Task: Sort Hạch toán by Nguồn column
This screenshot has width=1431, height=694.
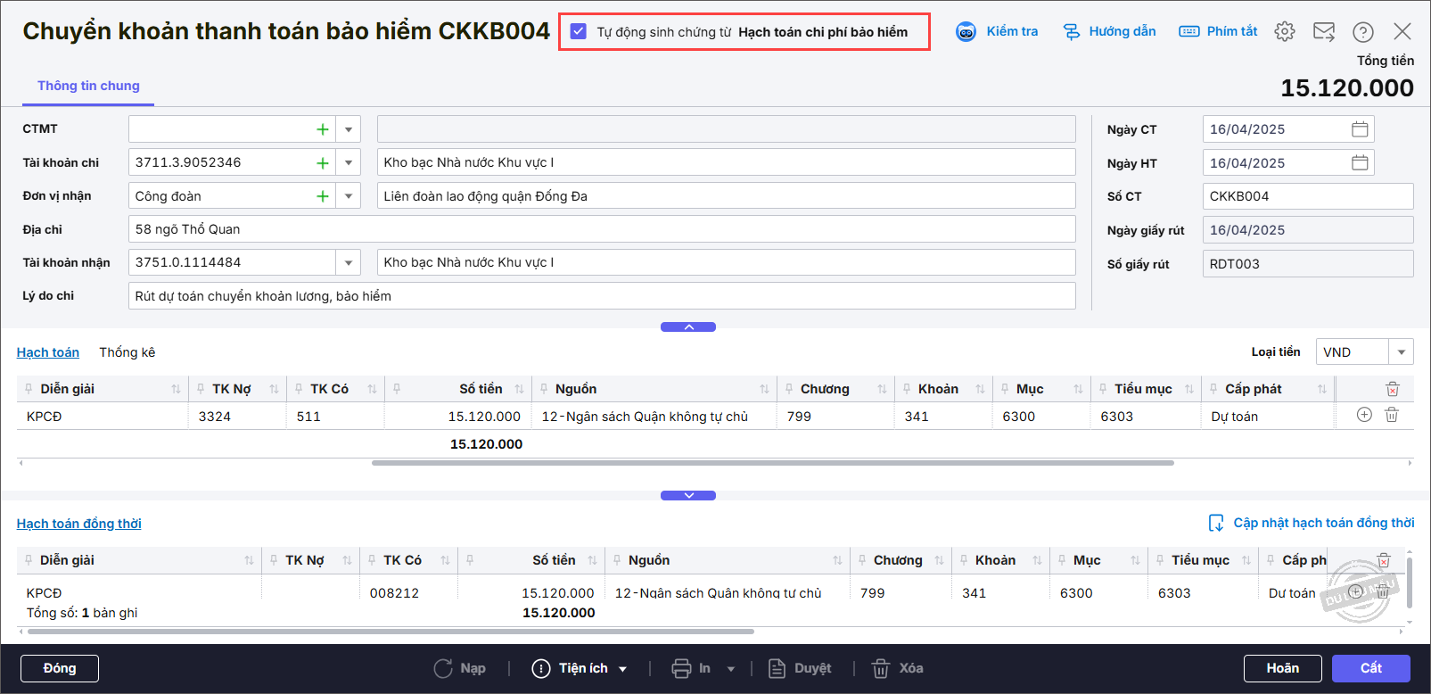Action: 764,389
